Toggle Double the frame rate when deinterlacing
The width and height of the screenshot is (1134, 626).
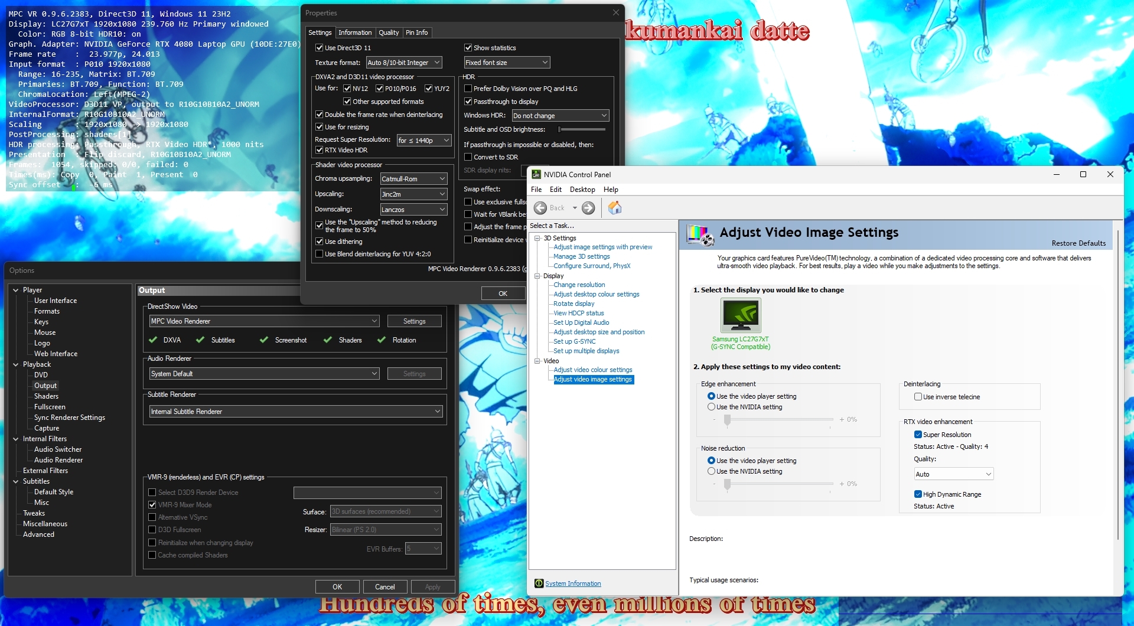click(319, 115)
